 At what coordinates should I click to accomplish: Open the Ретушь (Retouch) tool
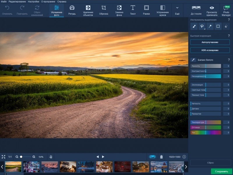(x=72, y=10)
